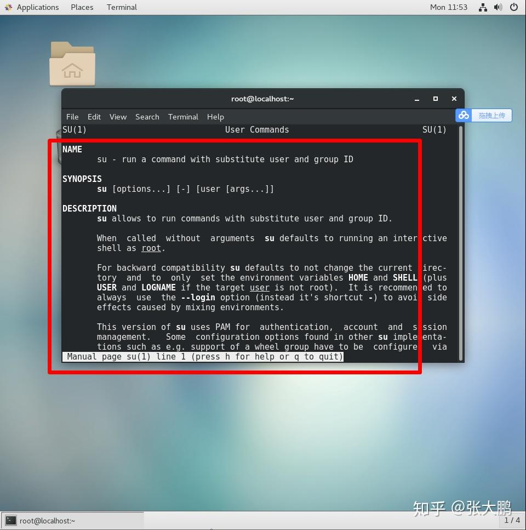Click the terminal icon in the taskbar

[11, 521]
